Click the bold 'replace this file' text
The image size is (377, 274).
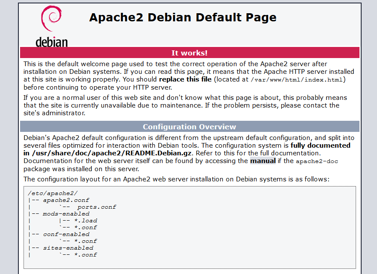point(186,79)
